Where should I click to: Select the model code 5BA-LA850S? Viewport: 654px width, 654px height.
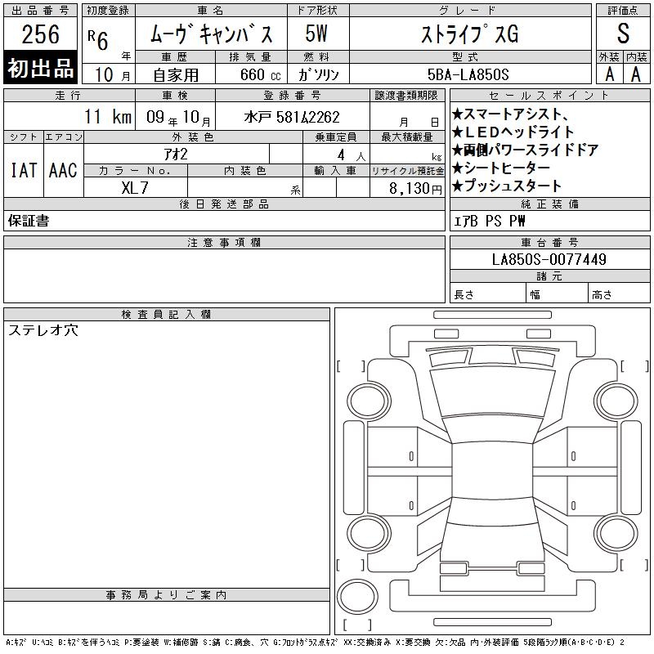468,74
